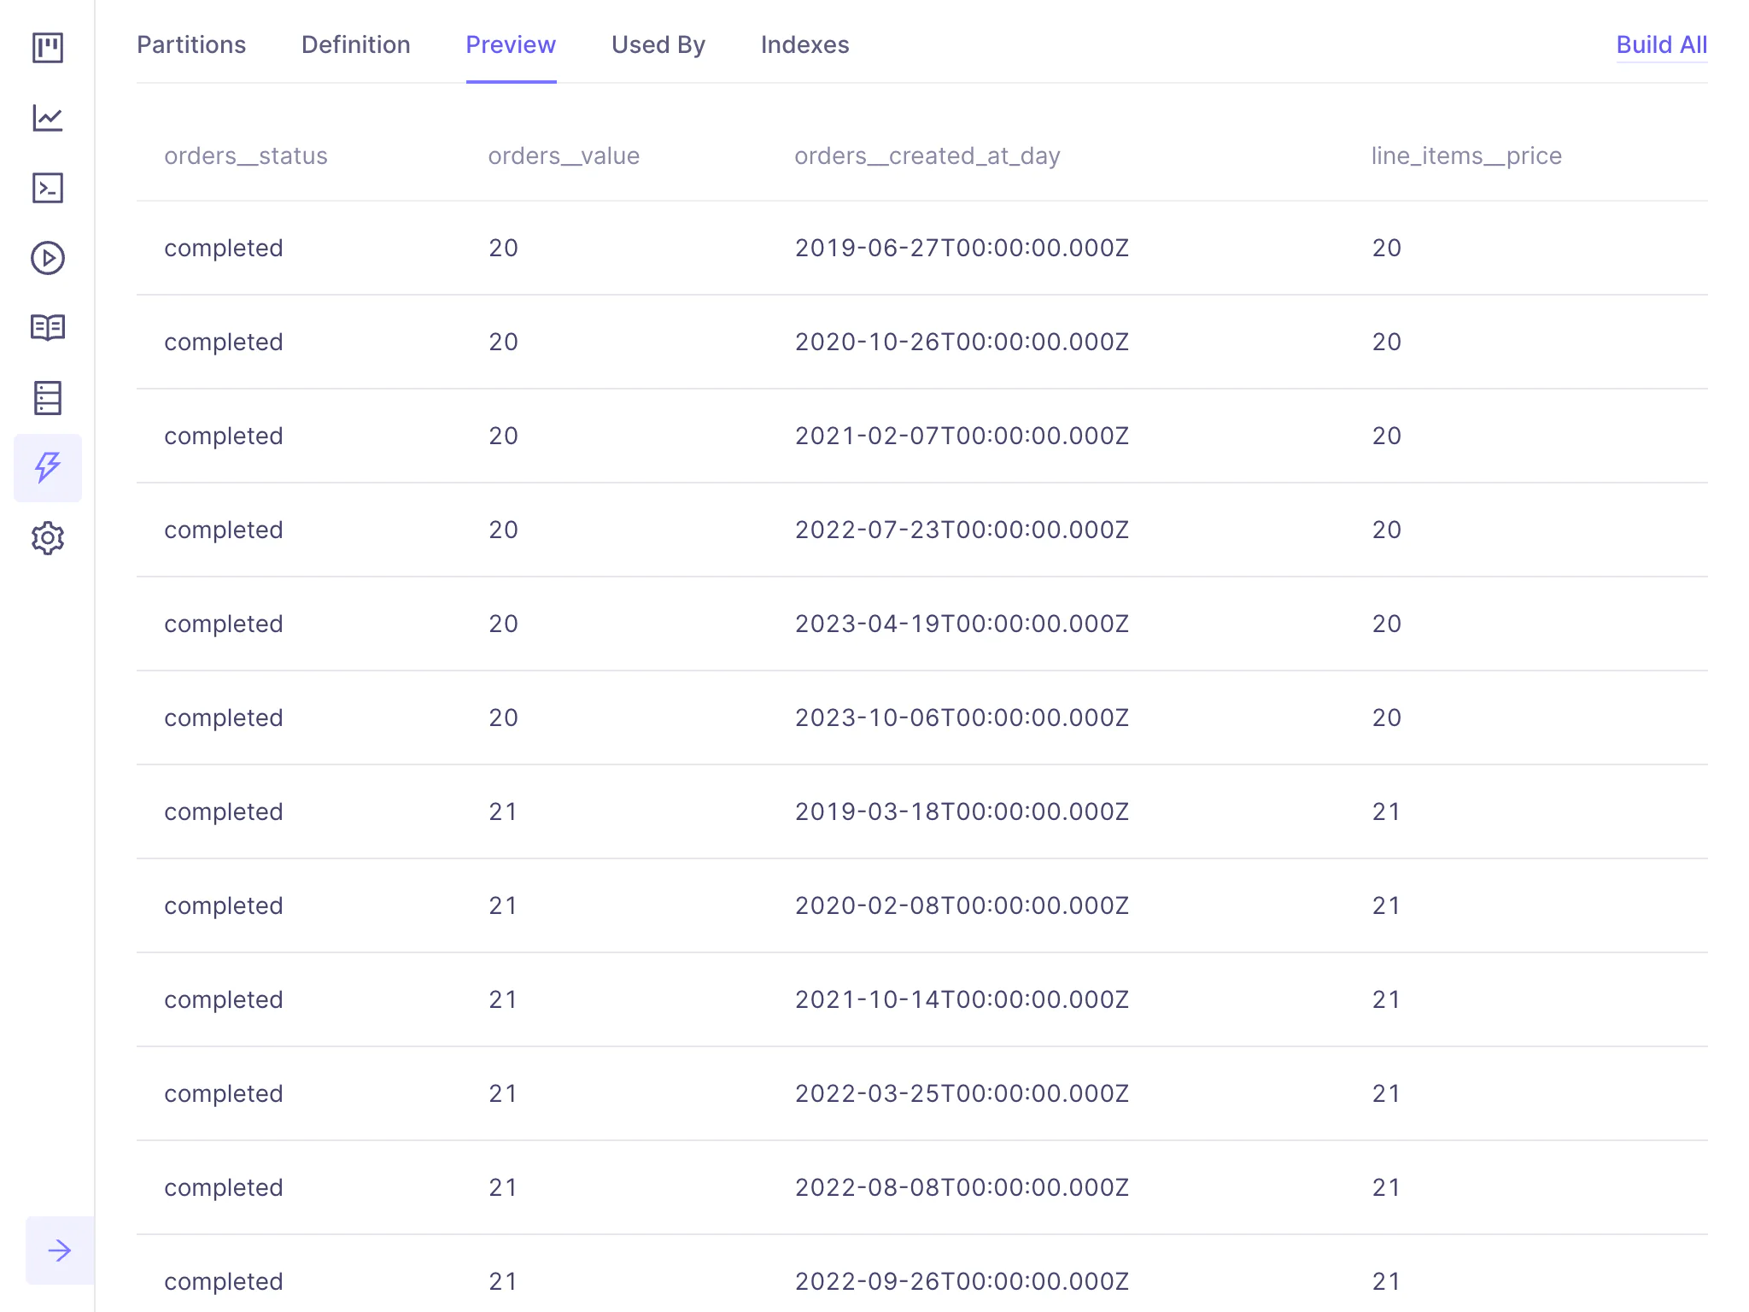
Task: Click the orders__created_at_day column header
Action: tap(927, 155)
